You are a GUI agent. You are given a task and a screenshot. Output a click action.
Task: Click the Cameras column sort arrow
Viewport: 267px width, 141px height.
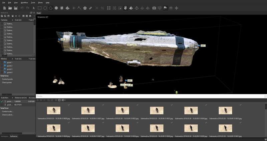point(12,20)
